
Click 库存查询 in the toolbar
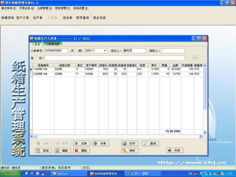tap(82, 18)
